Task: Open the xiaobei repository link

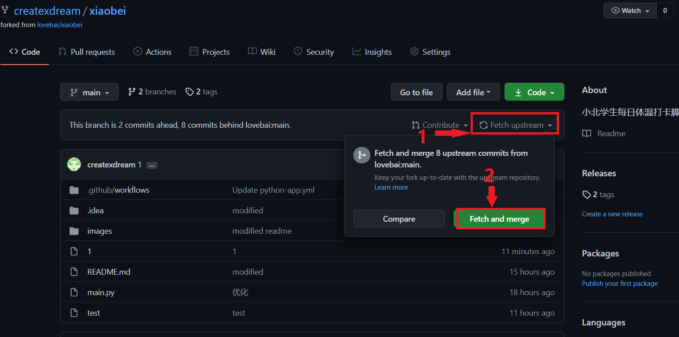Action: point(108,11)
